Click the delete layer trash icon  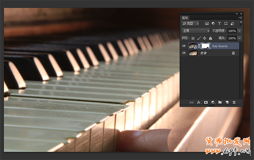coord(234,102)
